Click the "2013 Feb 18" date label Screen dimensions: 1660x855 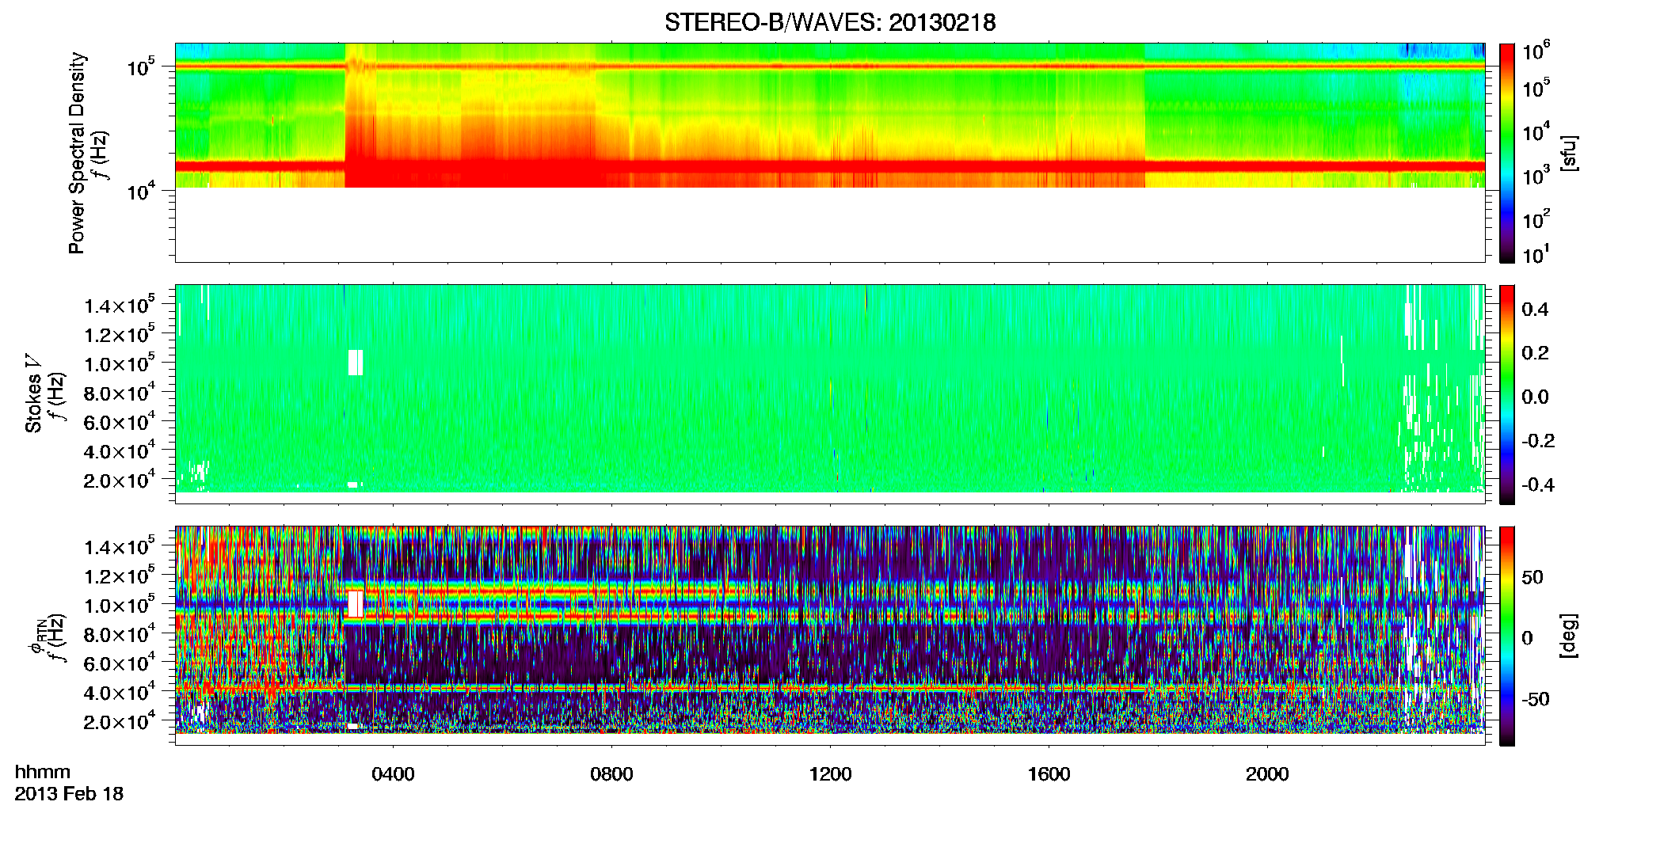pyautogui.click(x=69, y=794)
